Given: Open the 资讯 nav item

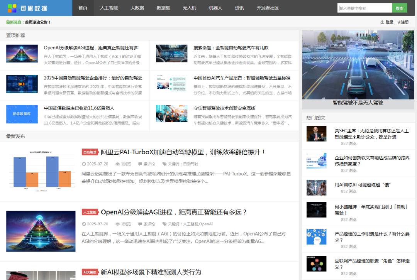Looking at the screenshot, I should coord(239,8).
